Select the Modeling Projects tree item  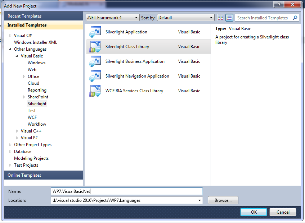point(31,158)
